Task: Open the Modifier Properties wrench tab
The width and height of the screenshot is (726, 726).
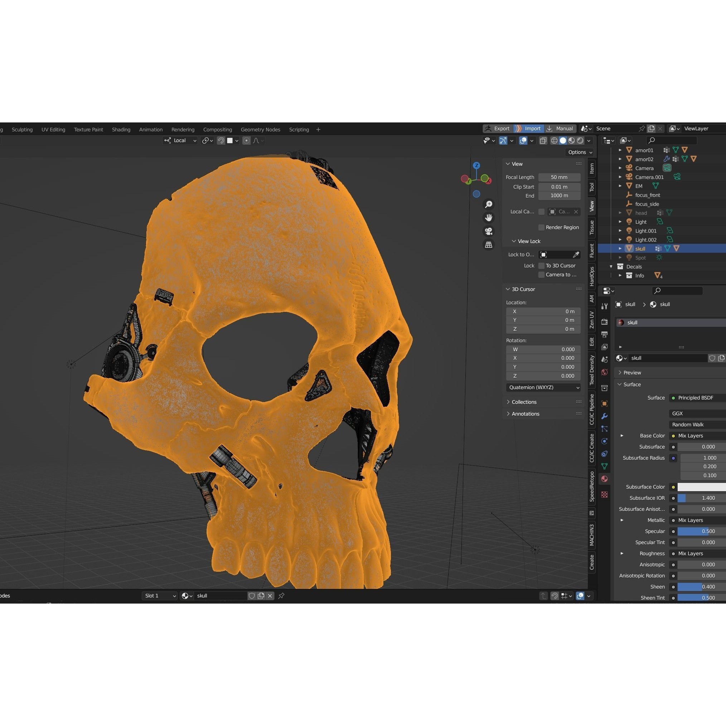Action: [604, 416]
